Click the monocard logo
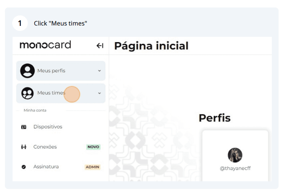The width and height of the screenshot is (281, 193). (x=45, y=45)
